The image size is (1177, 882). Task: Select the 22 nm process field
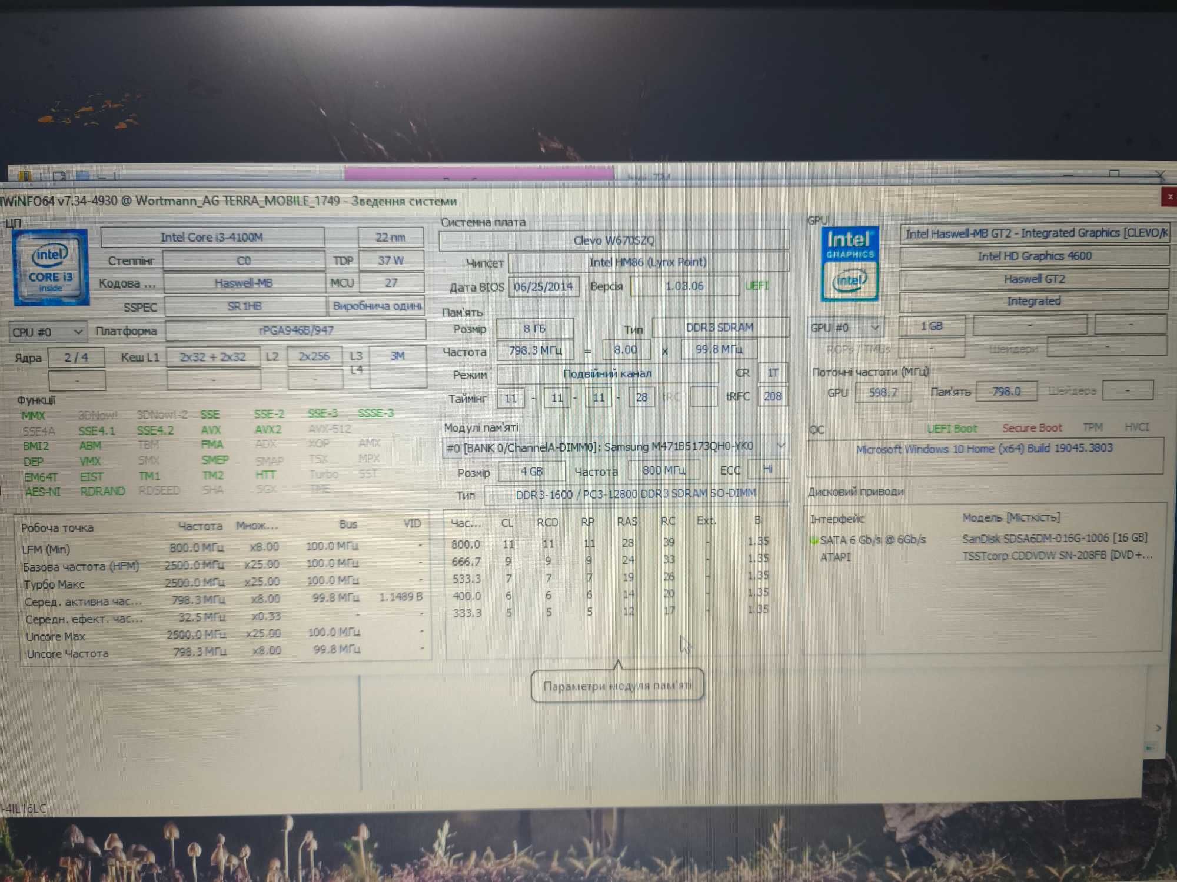point(390,238)
